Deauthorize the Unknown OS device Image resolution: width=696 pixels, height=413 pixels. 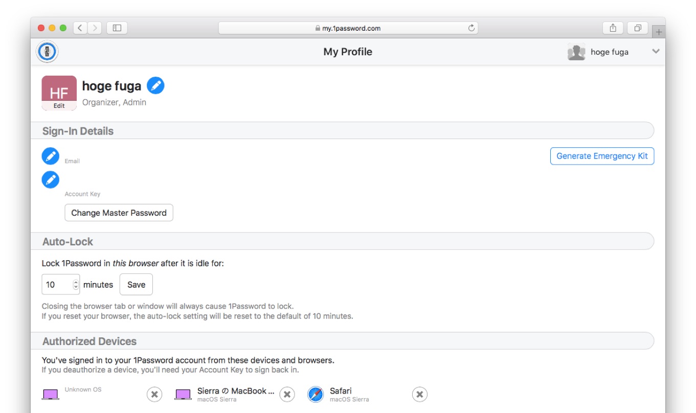154,394
